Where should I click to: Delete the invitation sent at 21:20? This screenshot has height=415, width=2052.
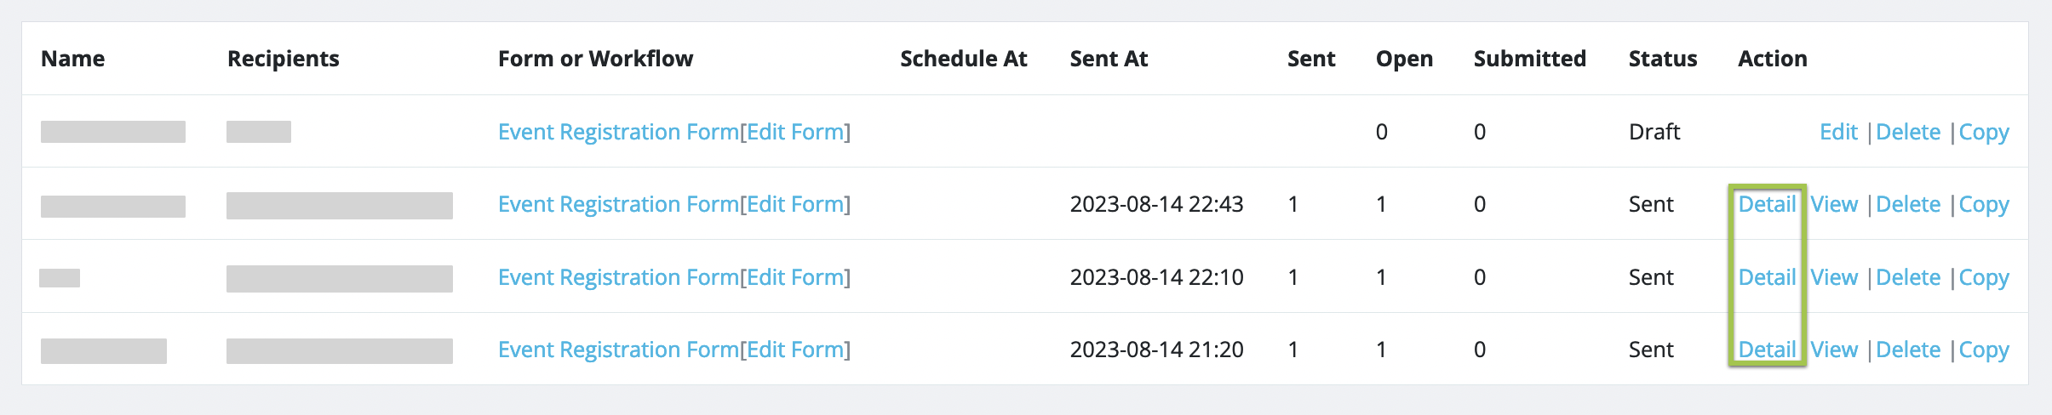(x=1907, y=350)
